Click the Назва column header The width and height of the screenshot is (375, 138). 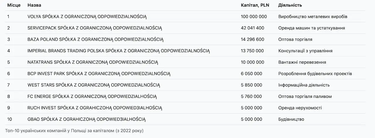coord(34,5)
